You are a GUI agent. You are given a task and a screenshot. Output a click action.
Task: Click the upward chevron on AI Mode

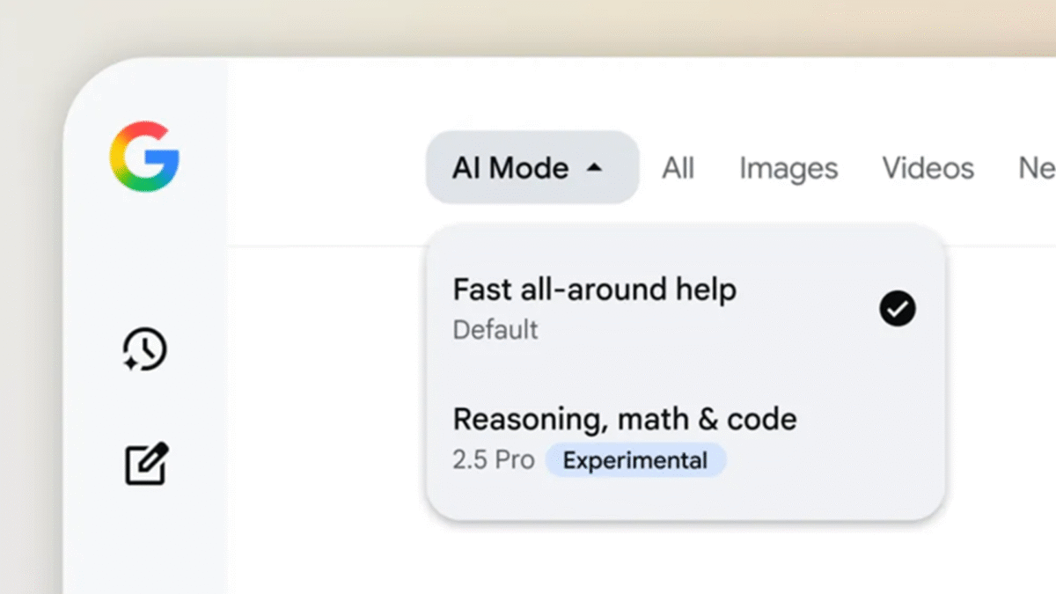tap(595, 166)
